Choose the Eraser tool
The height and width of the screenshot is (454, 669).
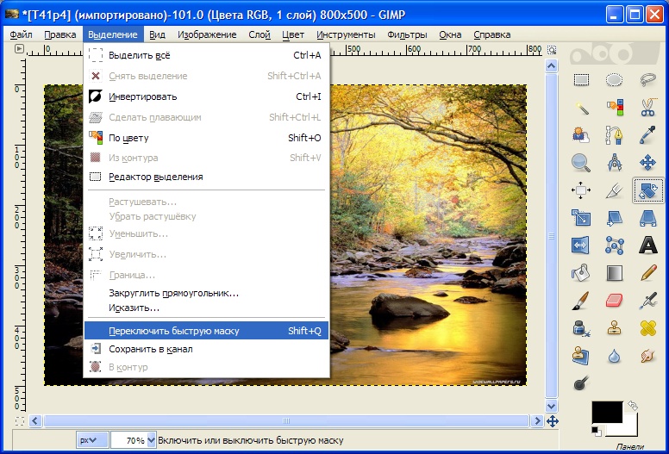(615, 300)
